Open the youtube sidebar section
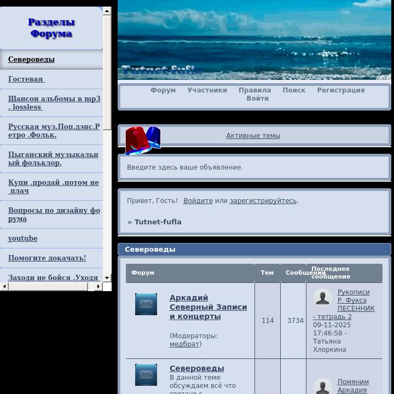 pyautogui.click(x=23, y=239)
